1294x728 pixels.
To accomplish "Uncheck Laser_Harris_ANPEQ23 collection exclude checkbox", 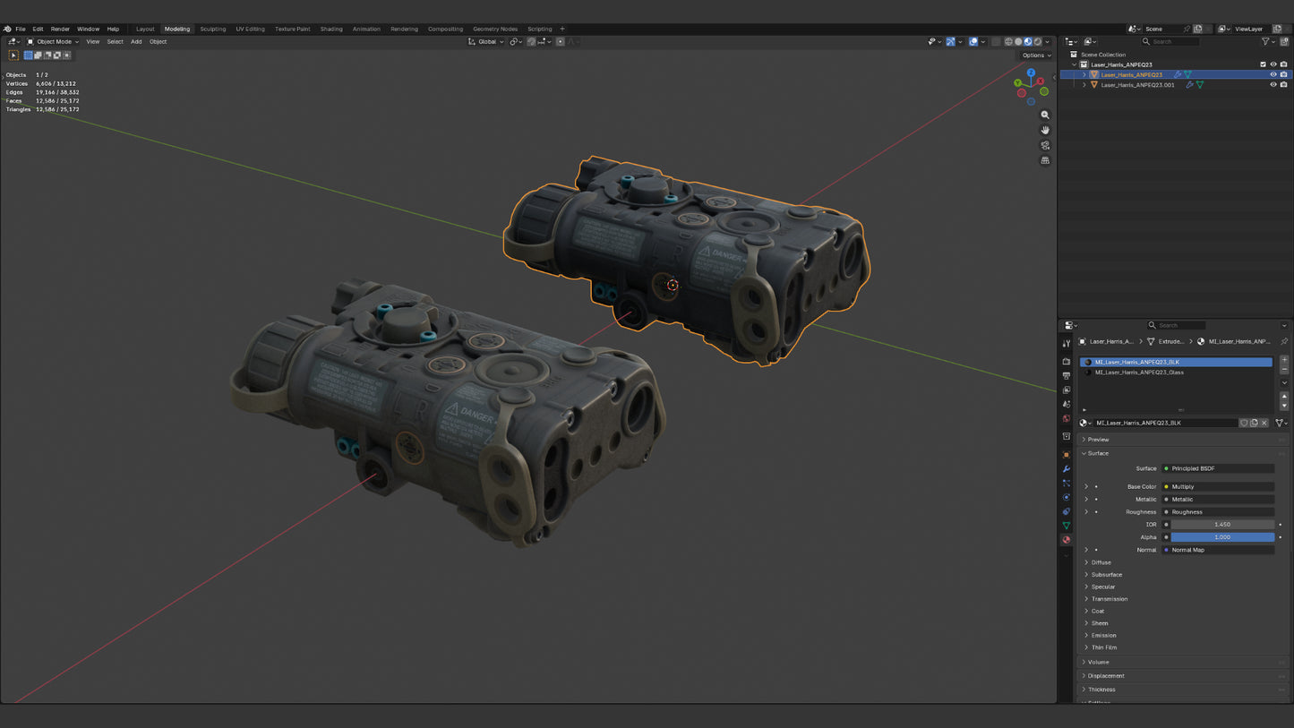I will coord(1263,64).
